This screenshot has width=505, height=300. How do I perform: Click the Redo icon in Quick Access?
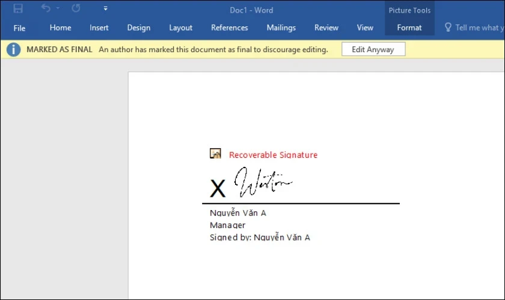(76, 9)
